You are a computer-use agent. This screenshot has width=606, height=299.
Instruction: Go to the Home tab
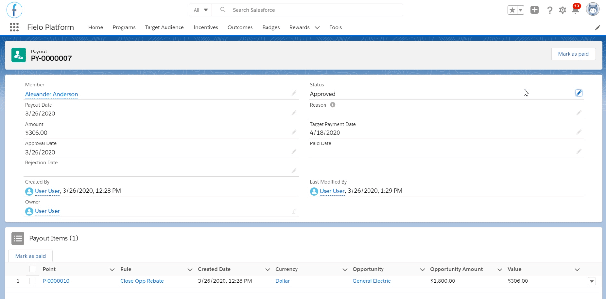[95, 27]
